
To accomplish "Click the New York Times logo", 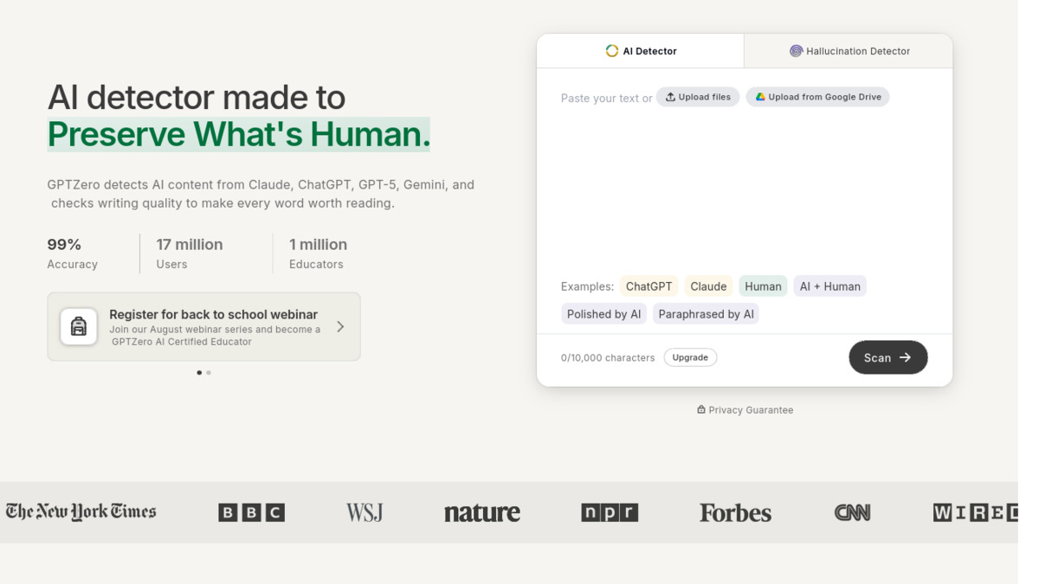I will (81, 512).
